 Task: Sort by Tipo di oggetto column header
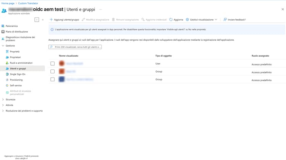164,56
